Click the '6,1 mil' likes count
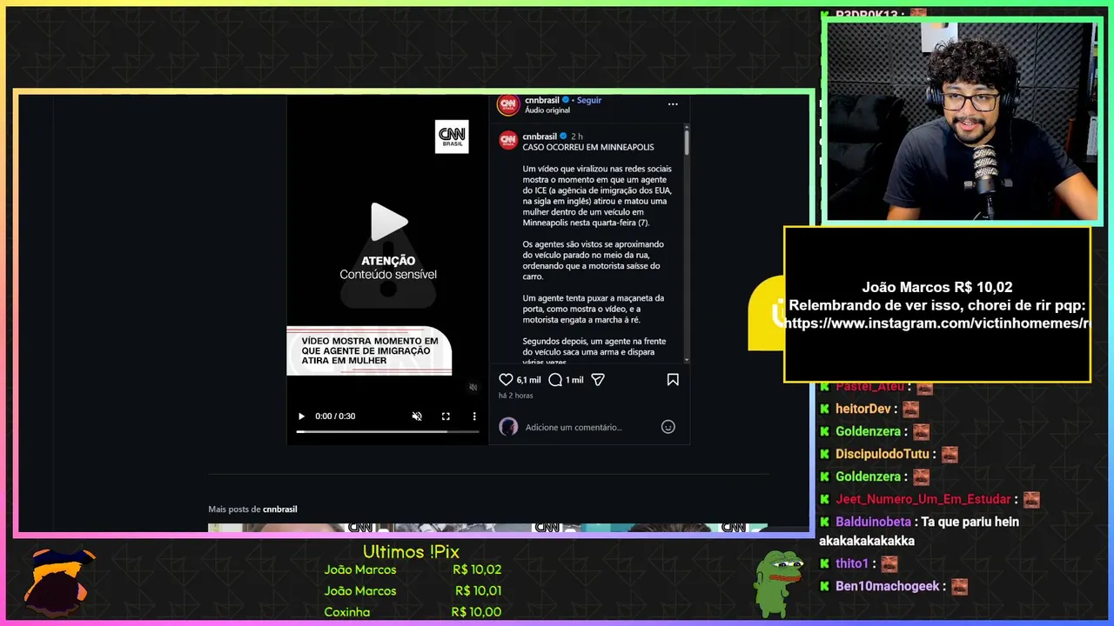Viewport: 1114px width, 626px height. [x=528, y=380]
